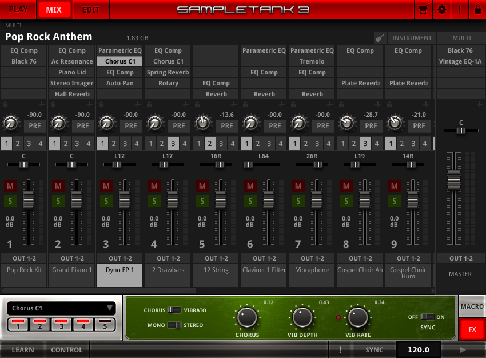Toggle channel 1 effects lock icon
The image size is (486, 358).
coord(5,104)
